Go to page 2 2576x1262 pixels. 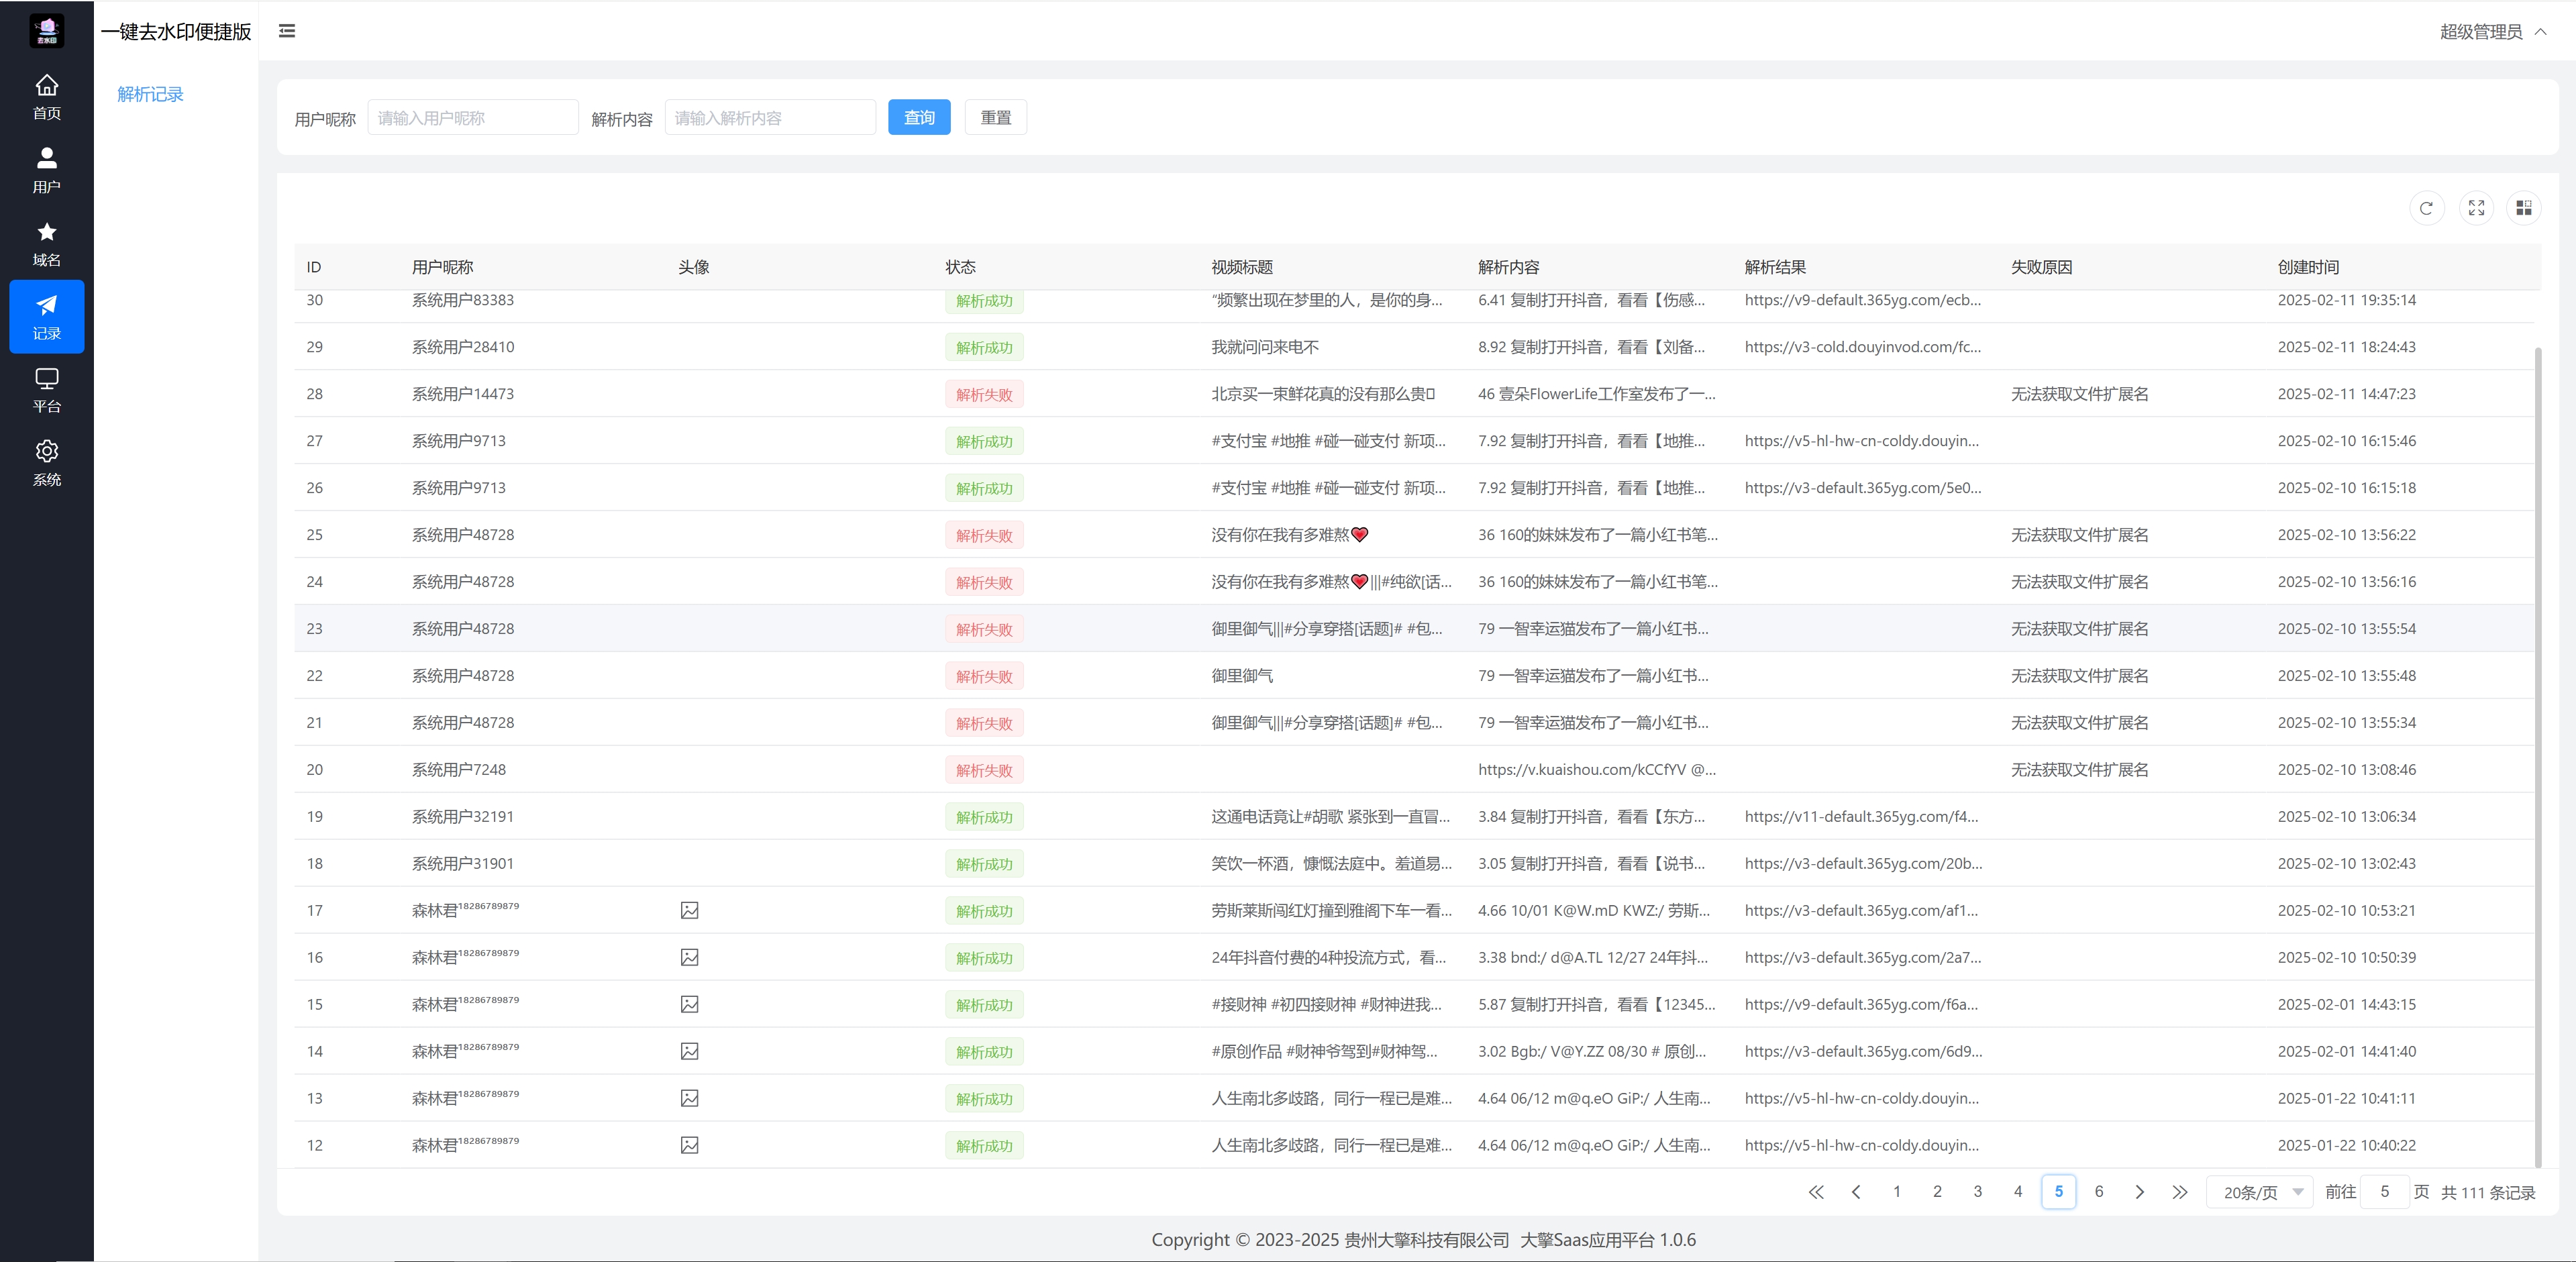1937,1192
